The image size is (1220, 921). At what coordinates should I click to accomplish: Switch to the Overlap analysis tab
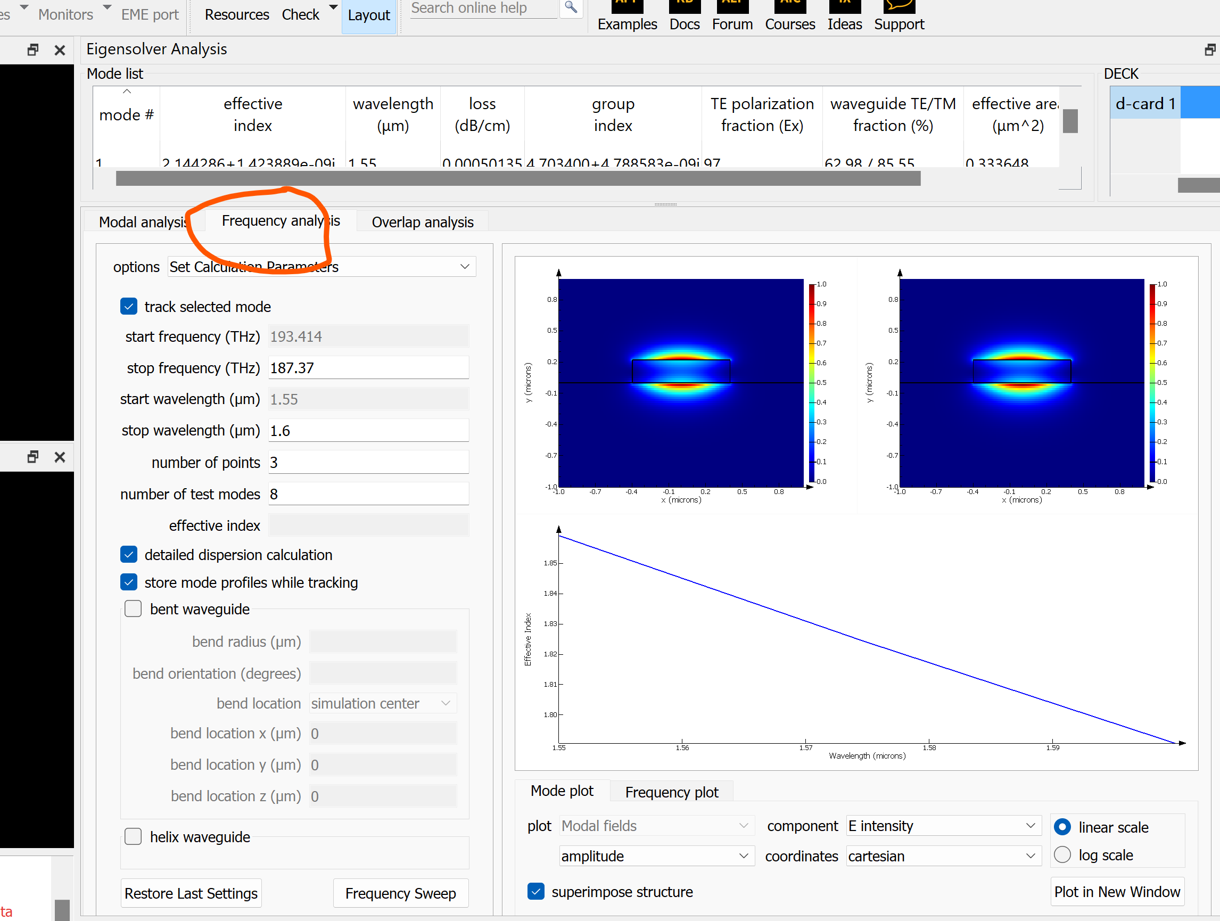423,222
